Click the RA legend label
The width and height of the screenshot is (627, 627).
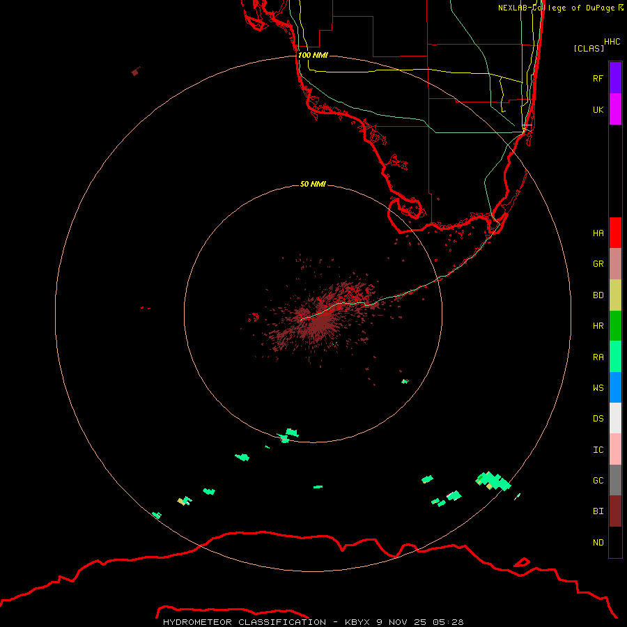[x=598, y=357]
